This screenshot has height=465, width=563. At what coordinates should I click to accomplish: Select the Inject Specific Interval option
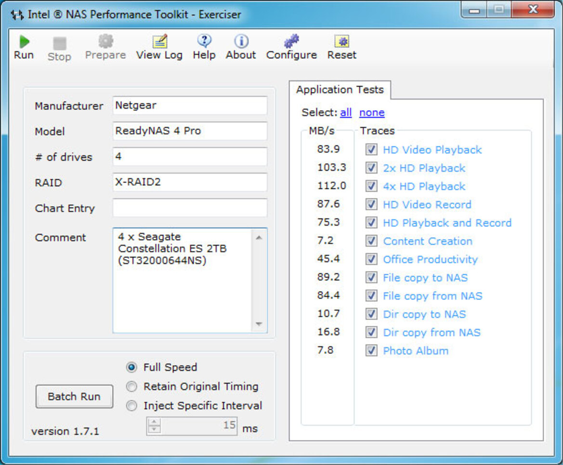132,405
